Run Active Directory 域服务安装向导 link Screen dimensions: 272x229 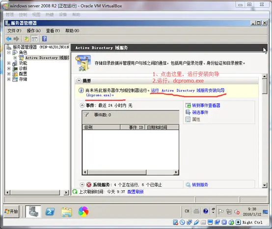point(188,90)
